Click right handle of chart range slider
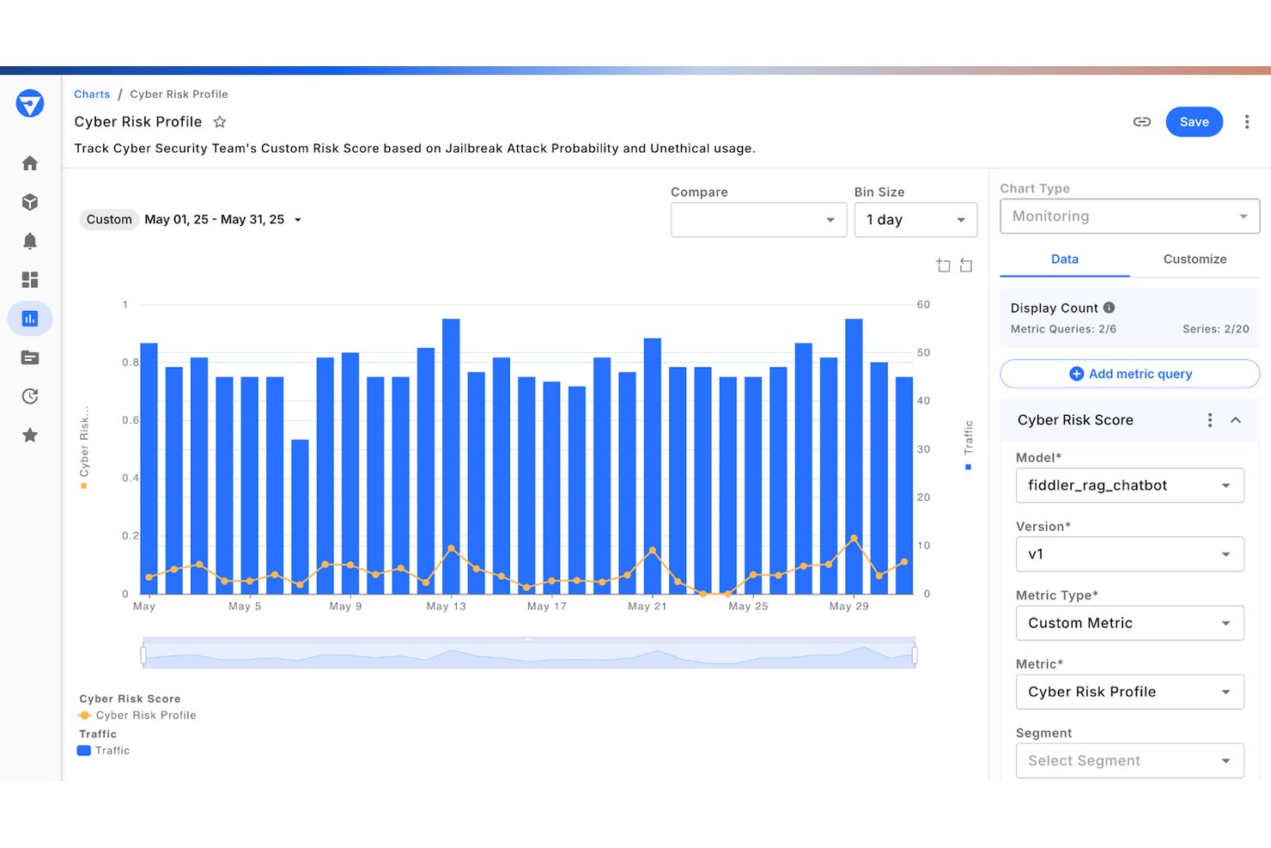1271x848 pixels. point(915,656)
